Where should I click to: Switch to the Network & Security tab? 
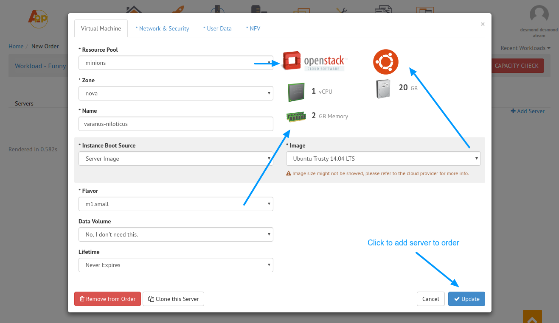click(162, 28)
